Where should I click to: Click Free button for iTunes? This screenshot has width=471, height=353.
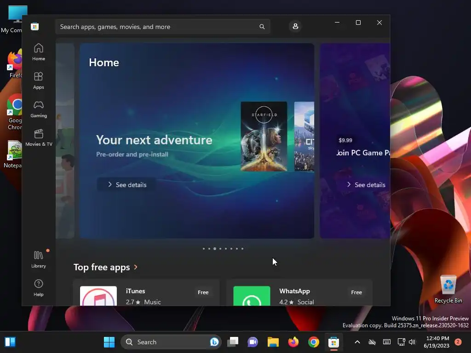pos(203,292)
